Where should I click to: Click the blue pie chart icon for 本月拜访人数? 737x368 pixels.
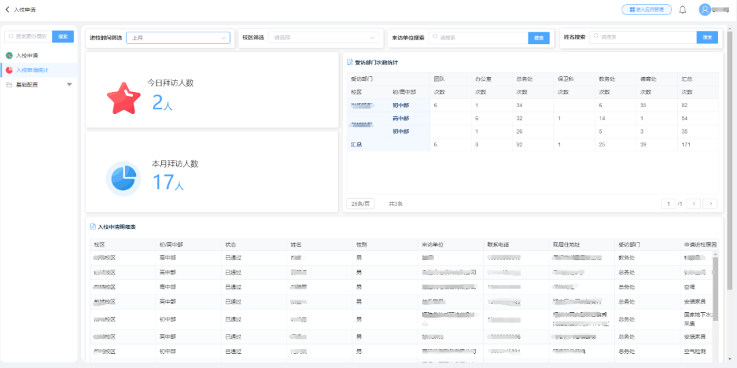coord(124,178)
